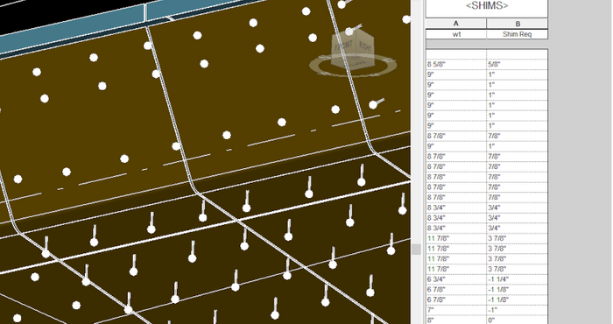Click the "wt" column heading cell
The image size is (613, 324).
[x=456, y=34]
